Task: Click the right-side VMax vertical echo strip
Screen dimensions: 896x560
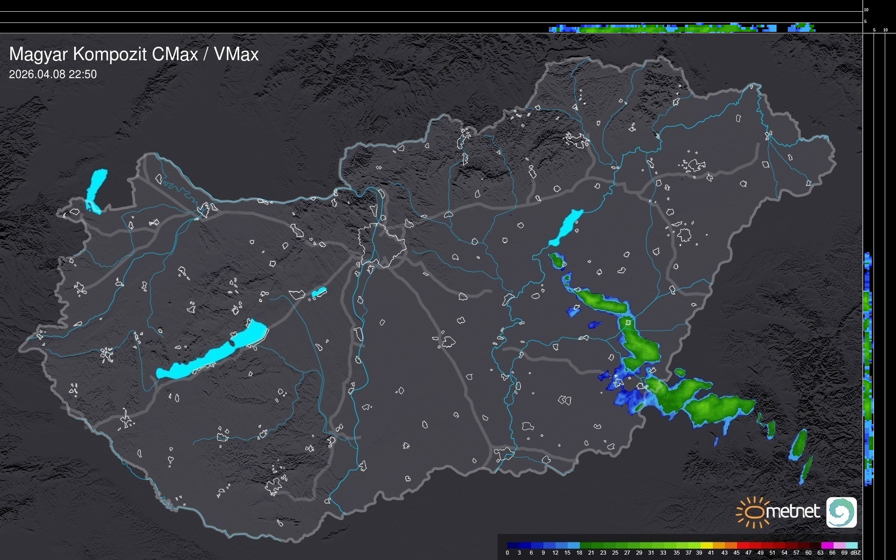Action: pos(868,368)
